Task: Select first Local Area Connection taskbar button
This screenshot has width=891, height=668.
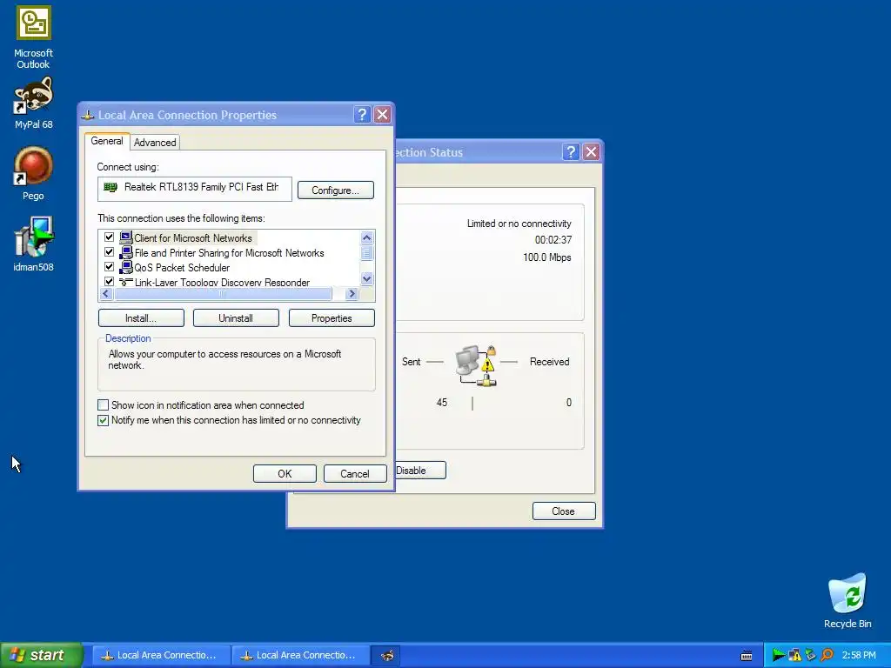Action: pos(161,656)
